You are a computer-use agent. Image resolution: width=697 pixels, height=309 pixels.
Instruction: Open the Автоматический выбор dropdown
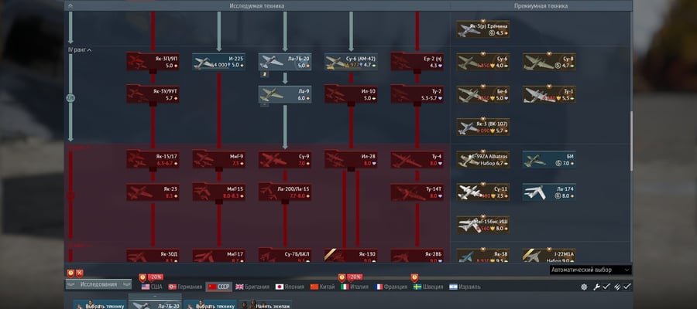point(590,270)
